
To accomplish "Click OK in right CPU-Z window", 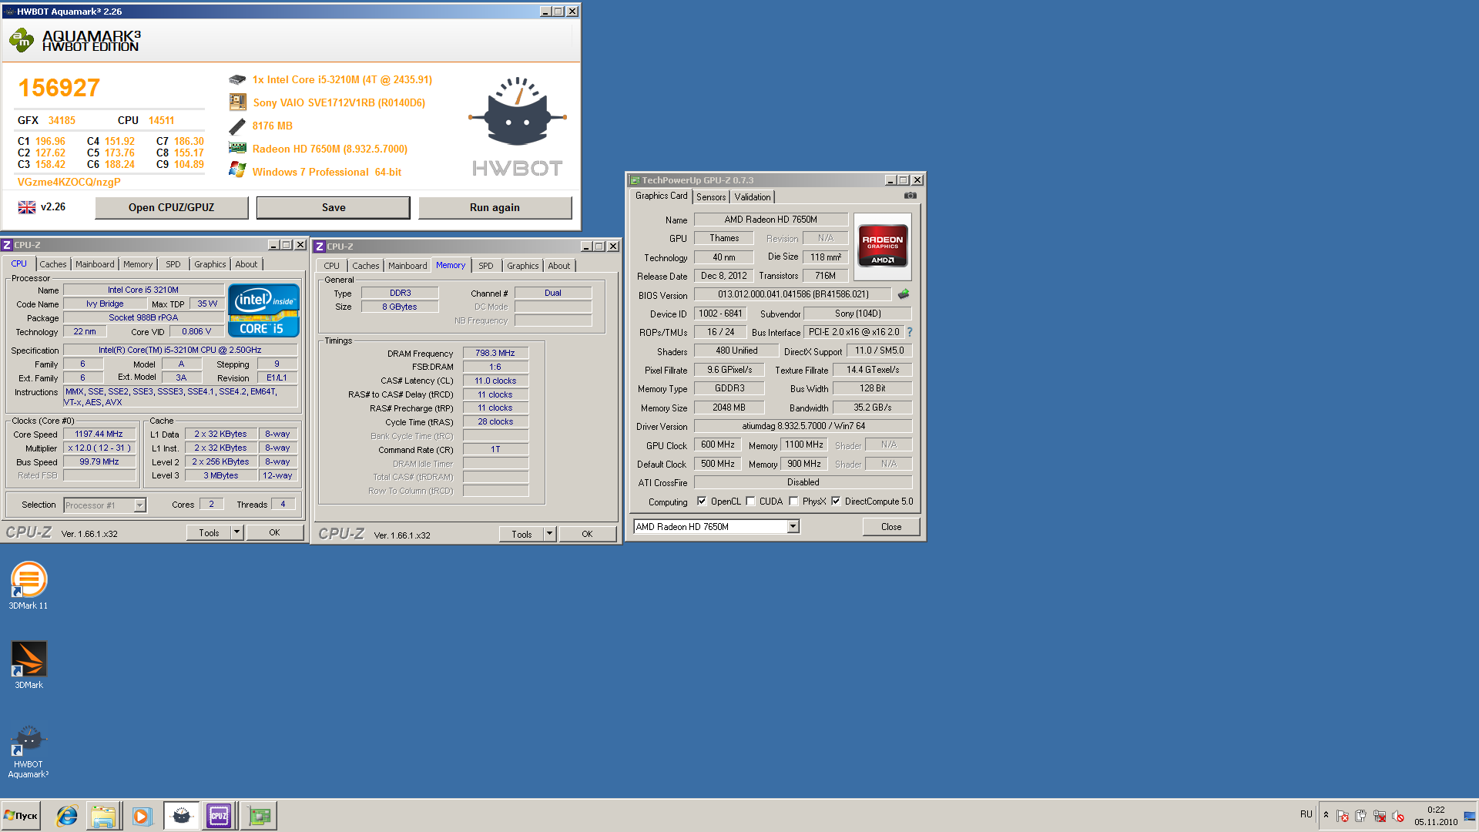I will 588,534.
